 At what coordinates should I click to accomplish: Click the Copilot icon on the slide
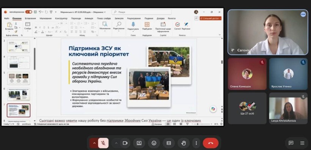(213, 109)
